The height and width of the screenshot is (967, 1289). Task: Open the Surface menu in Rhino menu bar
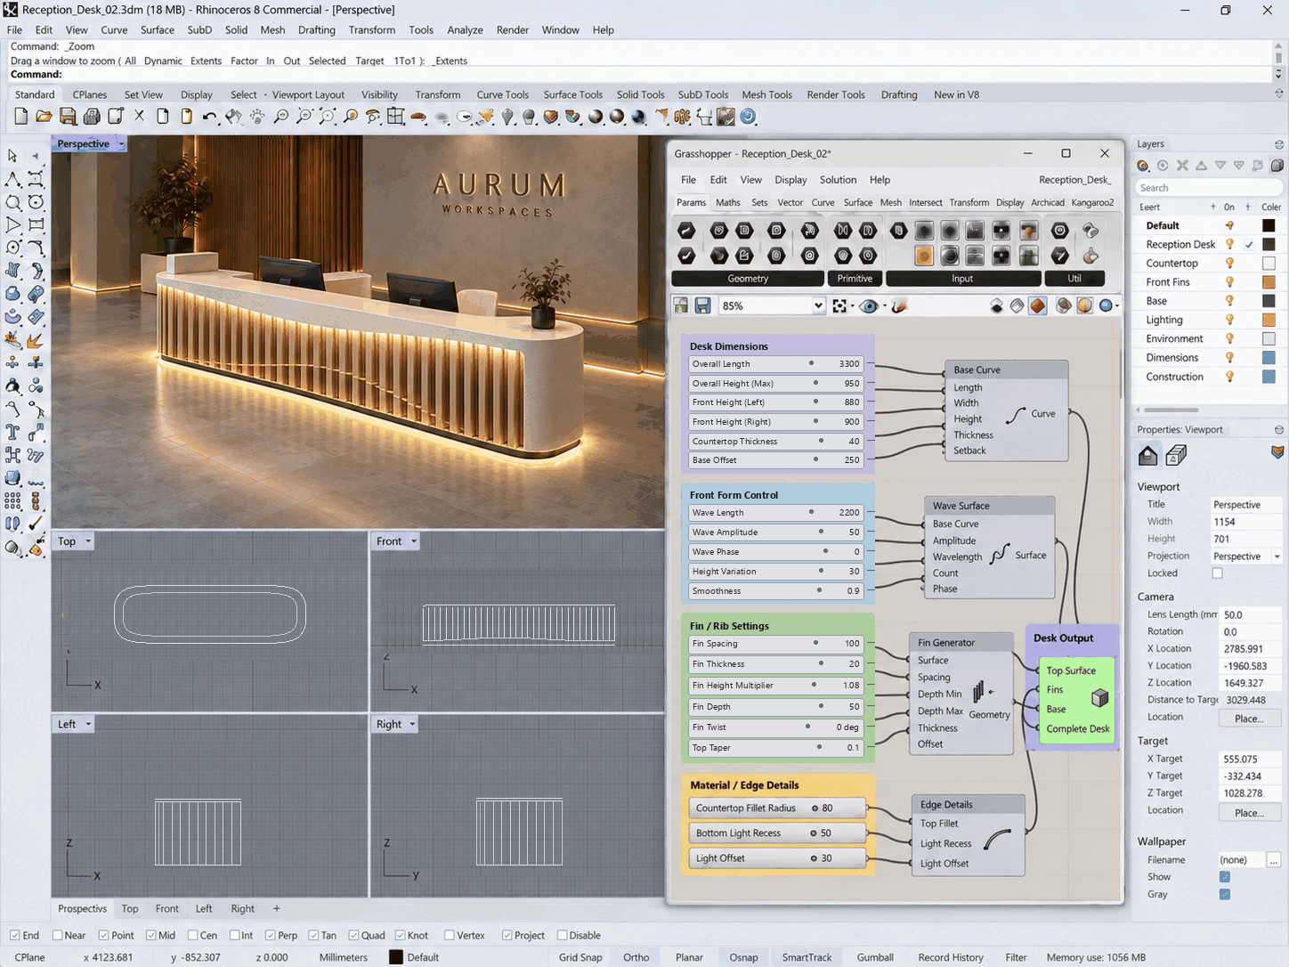(158, 29)
